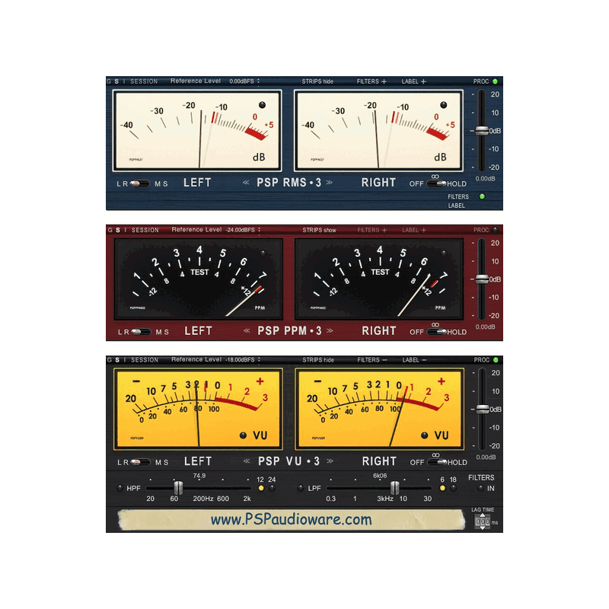
Task: Open Reference Level -18.00dBFS selector on VU
Action: tap(243, 359)
